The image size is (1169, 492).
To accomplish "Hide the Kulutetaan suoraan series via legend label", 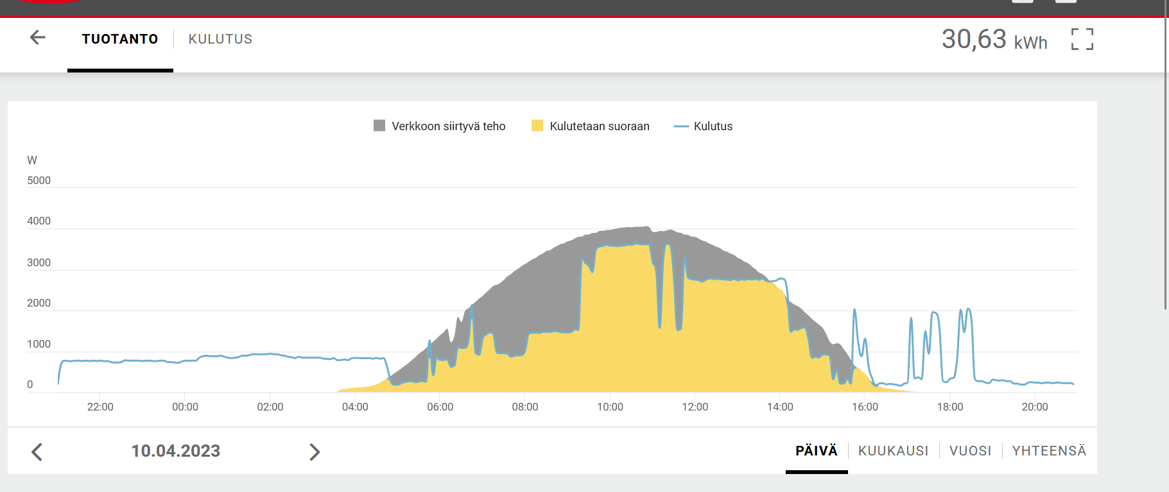I will 599,126.
